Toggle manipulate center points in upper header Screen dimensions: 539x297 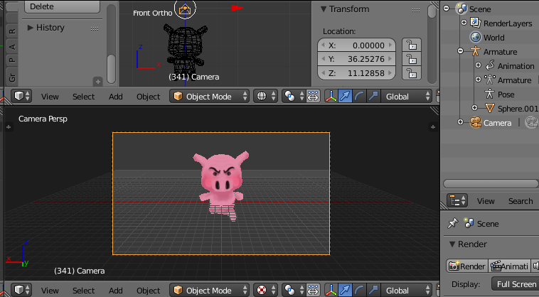click(312, 97)
